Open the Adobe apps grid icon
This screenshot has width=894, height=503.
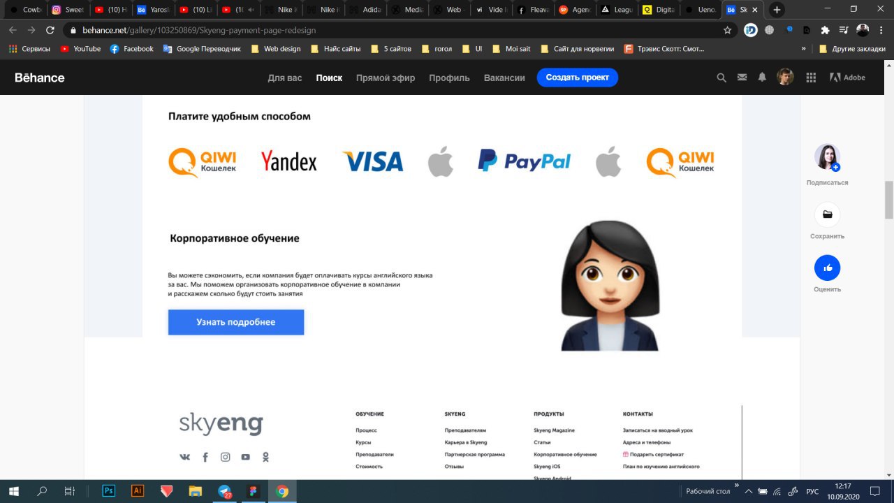811,78
